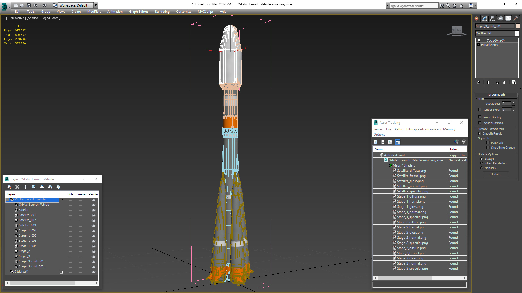Open Paths menu in Asset Tracking
The height and width of the screenshot is (293, 522).
(399, 129)
